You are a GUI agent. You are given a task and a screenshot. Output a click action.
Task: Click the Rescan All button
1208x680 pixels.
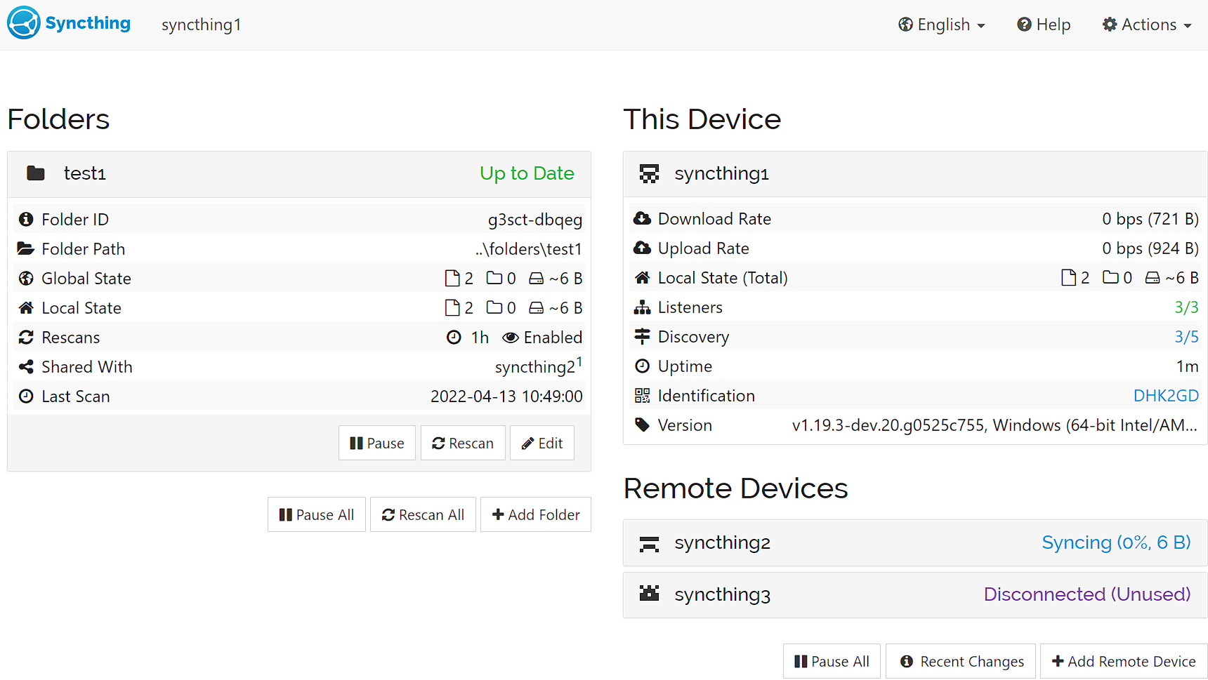[x=423, y=514]
